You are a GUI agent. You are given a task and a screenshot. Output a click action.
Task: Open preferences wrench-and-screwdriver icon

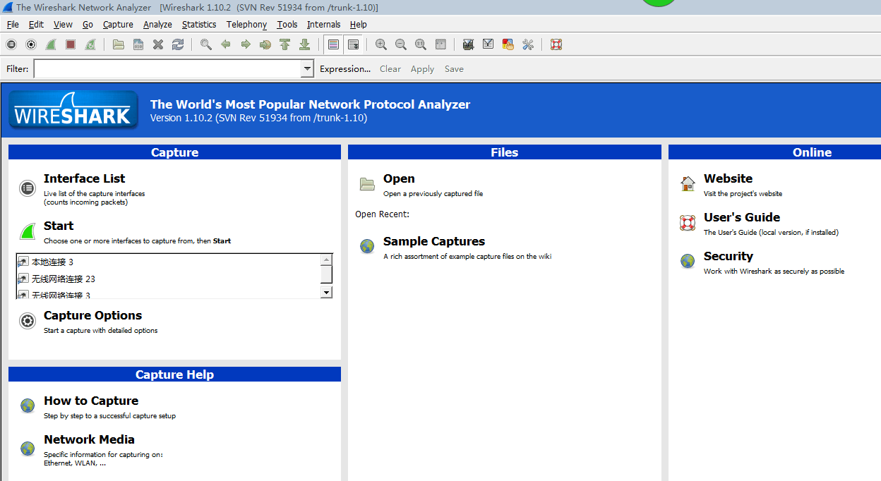coord(527,44)
